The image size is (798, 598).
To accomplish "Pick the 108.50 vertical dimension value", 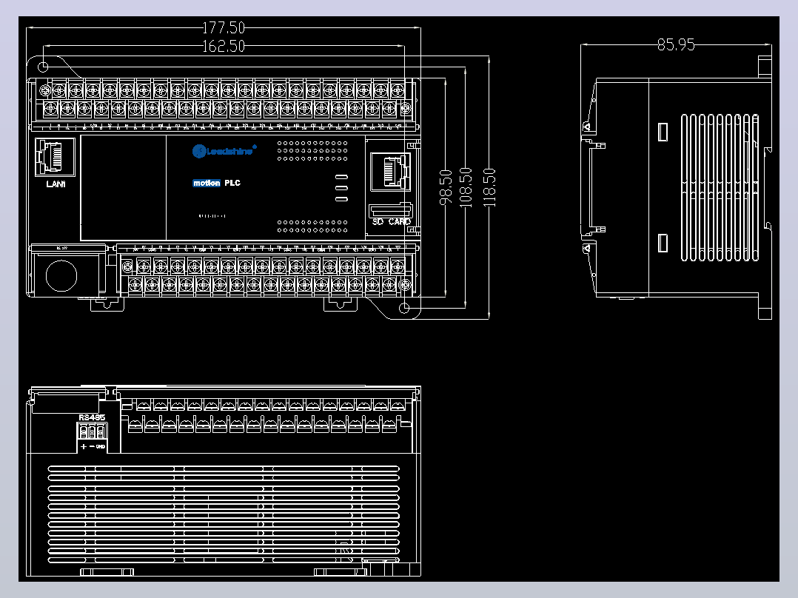I will pyautogui.click(x=466, y=187).
